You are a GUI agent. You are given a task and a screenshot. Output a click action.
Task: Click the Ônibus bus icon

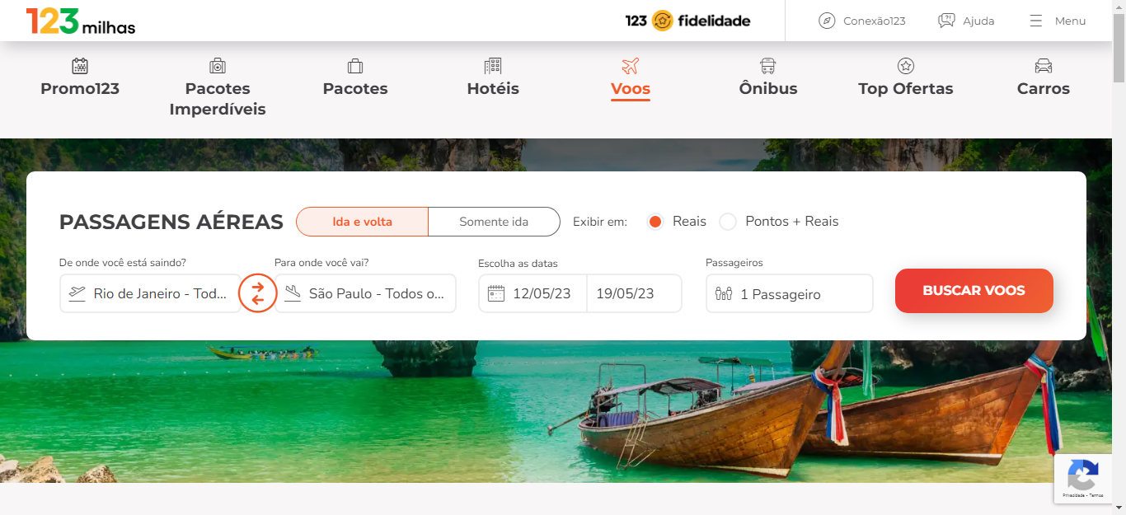[x=768, y=66]
